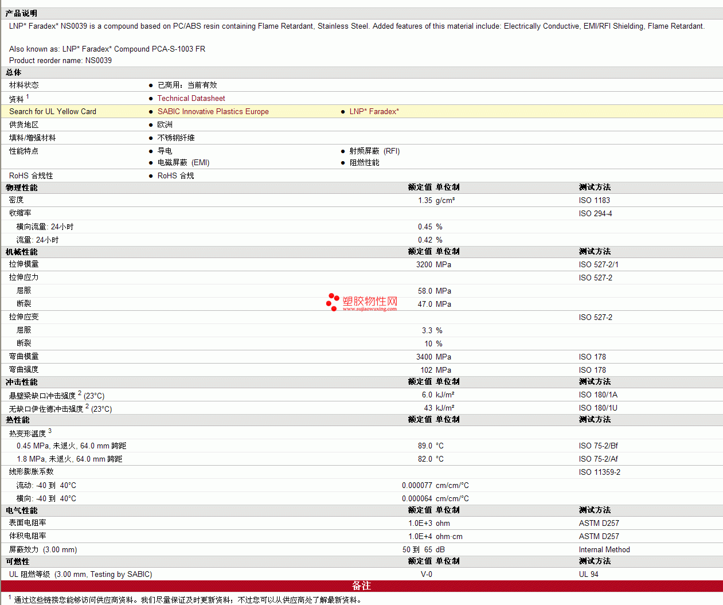Select the expansion value 0.000077

point(417,486)
